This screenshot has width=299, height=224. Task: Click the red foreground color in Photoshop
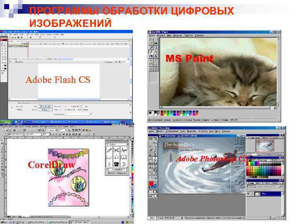click(x=152, y=184)
